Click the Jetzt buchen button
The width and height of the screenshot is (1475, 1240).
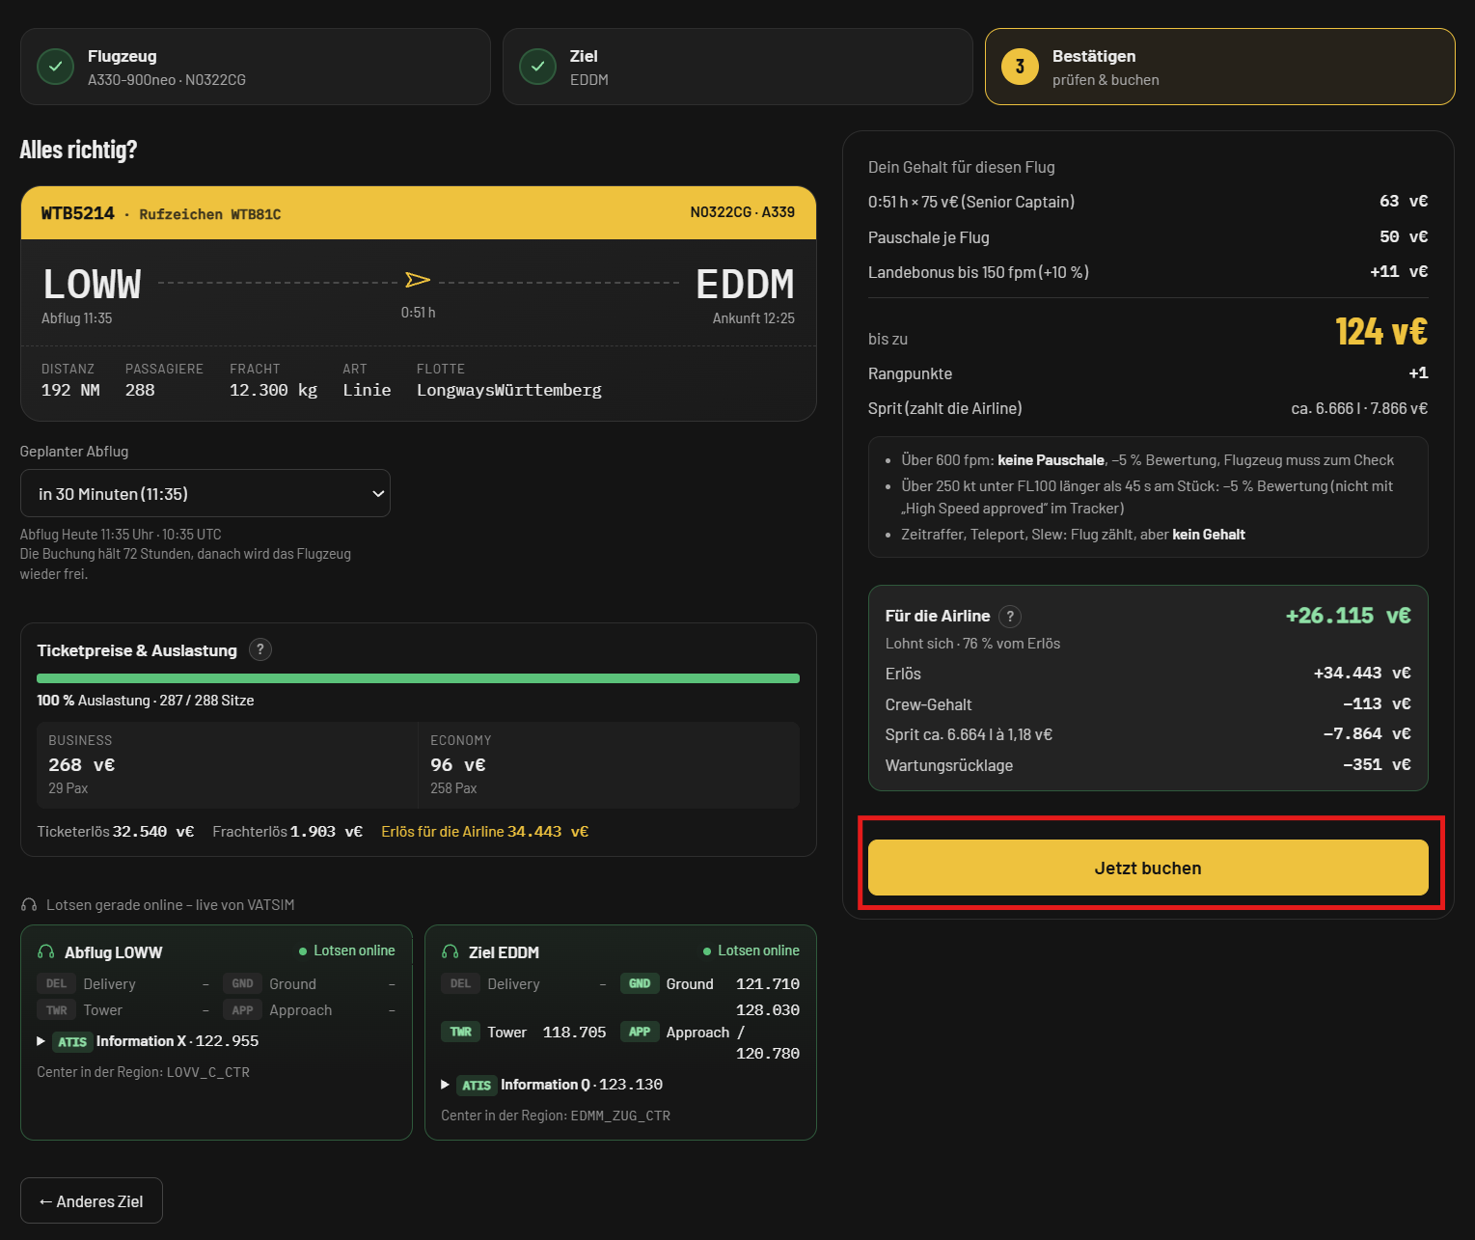click(1148, 868)
